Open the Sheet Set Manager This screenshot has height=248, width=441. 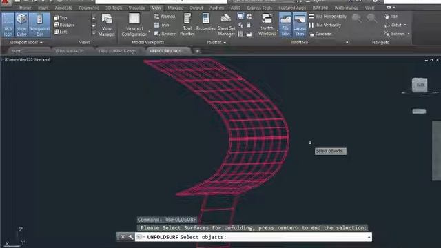226,25
